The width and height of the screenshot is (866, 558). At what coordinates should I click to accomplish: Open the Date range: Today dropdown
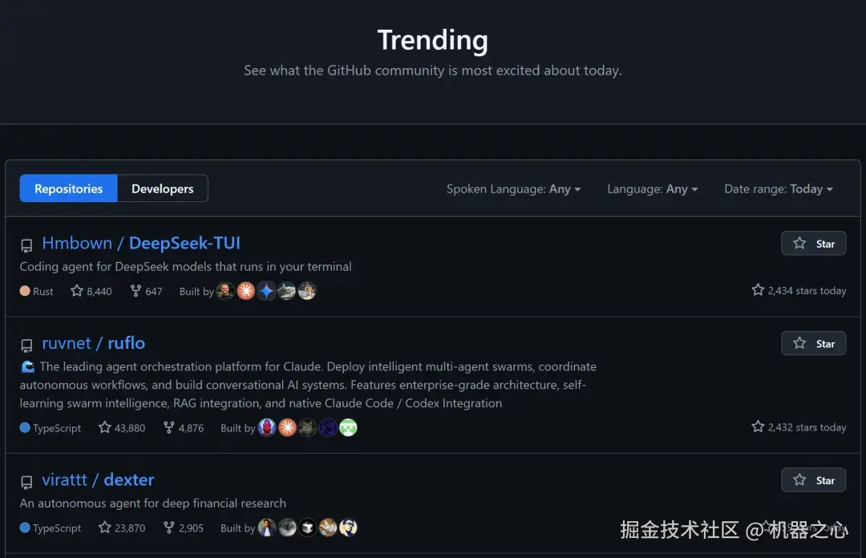[778, 189]
